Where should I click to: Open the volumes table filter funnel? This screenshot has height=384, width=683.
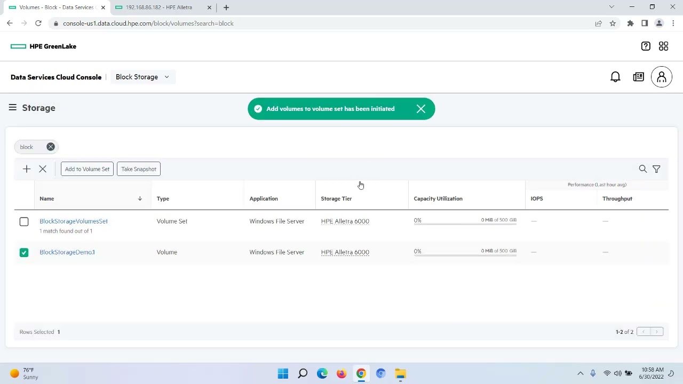pos(656,169)
